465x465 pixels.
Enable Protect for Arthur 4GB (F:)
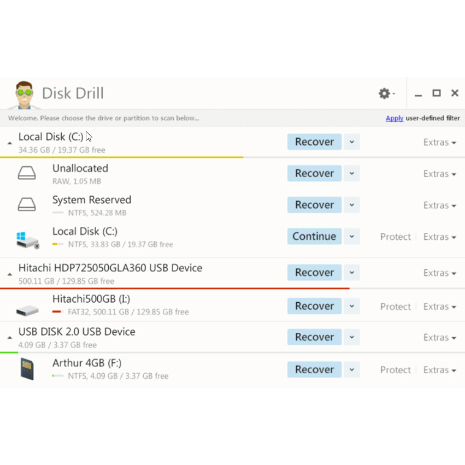[395, 370]
